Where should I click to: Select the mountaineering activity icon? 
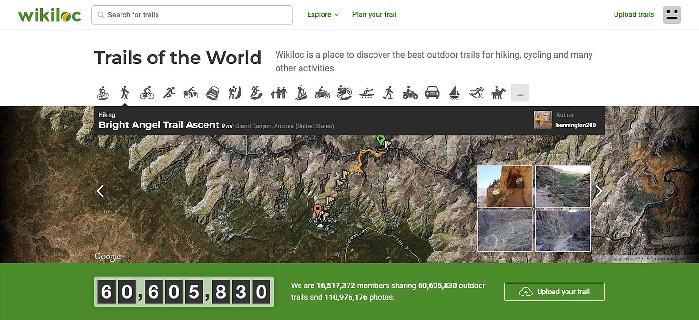(x=235, y=93)
